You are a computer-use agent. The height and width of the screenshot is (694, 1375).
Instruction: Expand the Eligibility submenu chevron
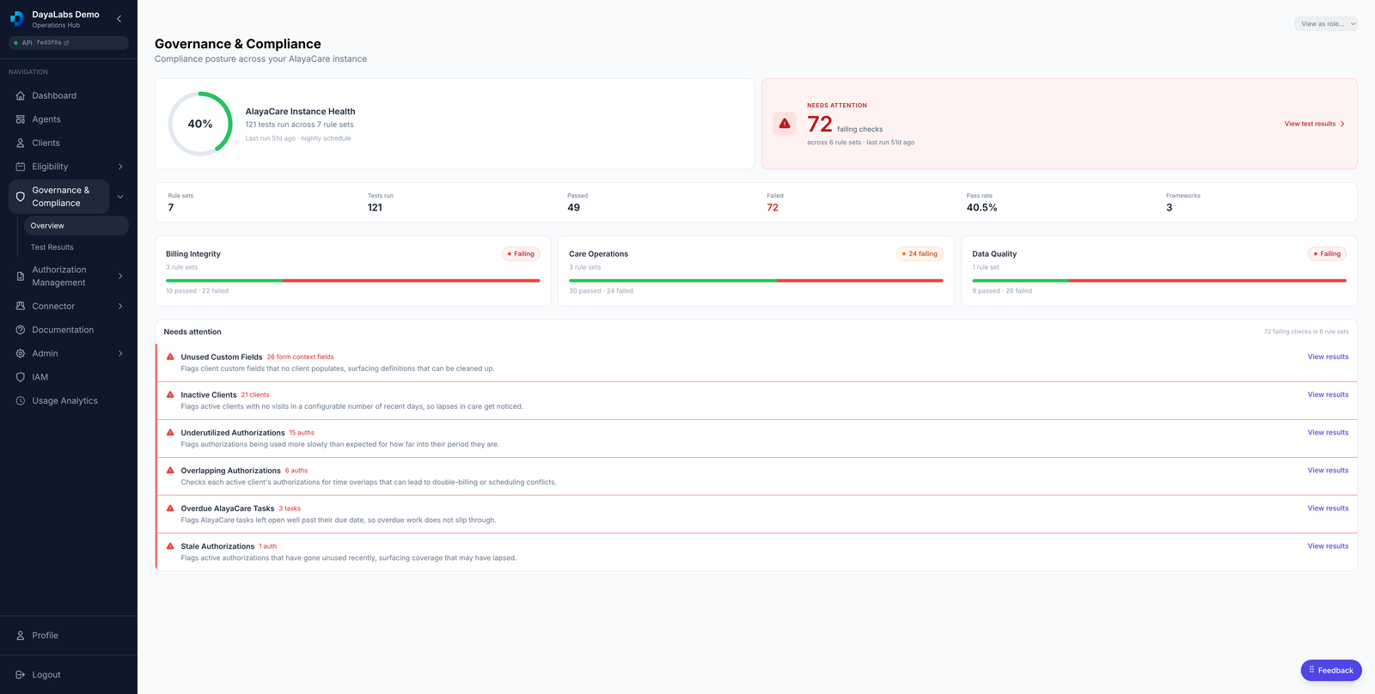pyautogui.click(x=120, y=167)
